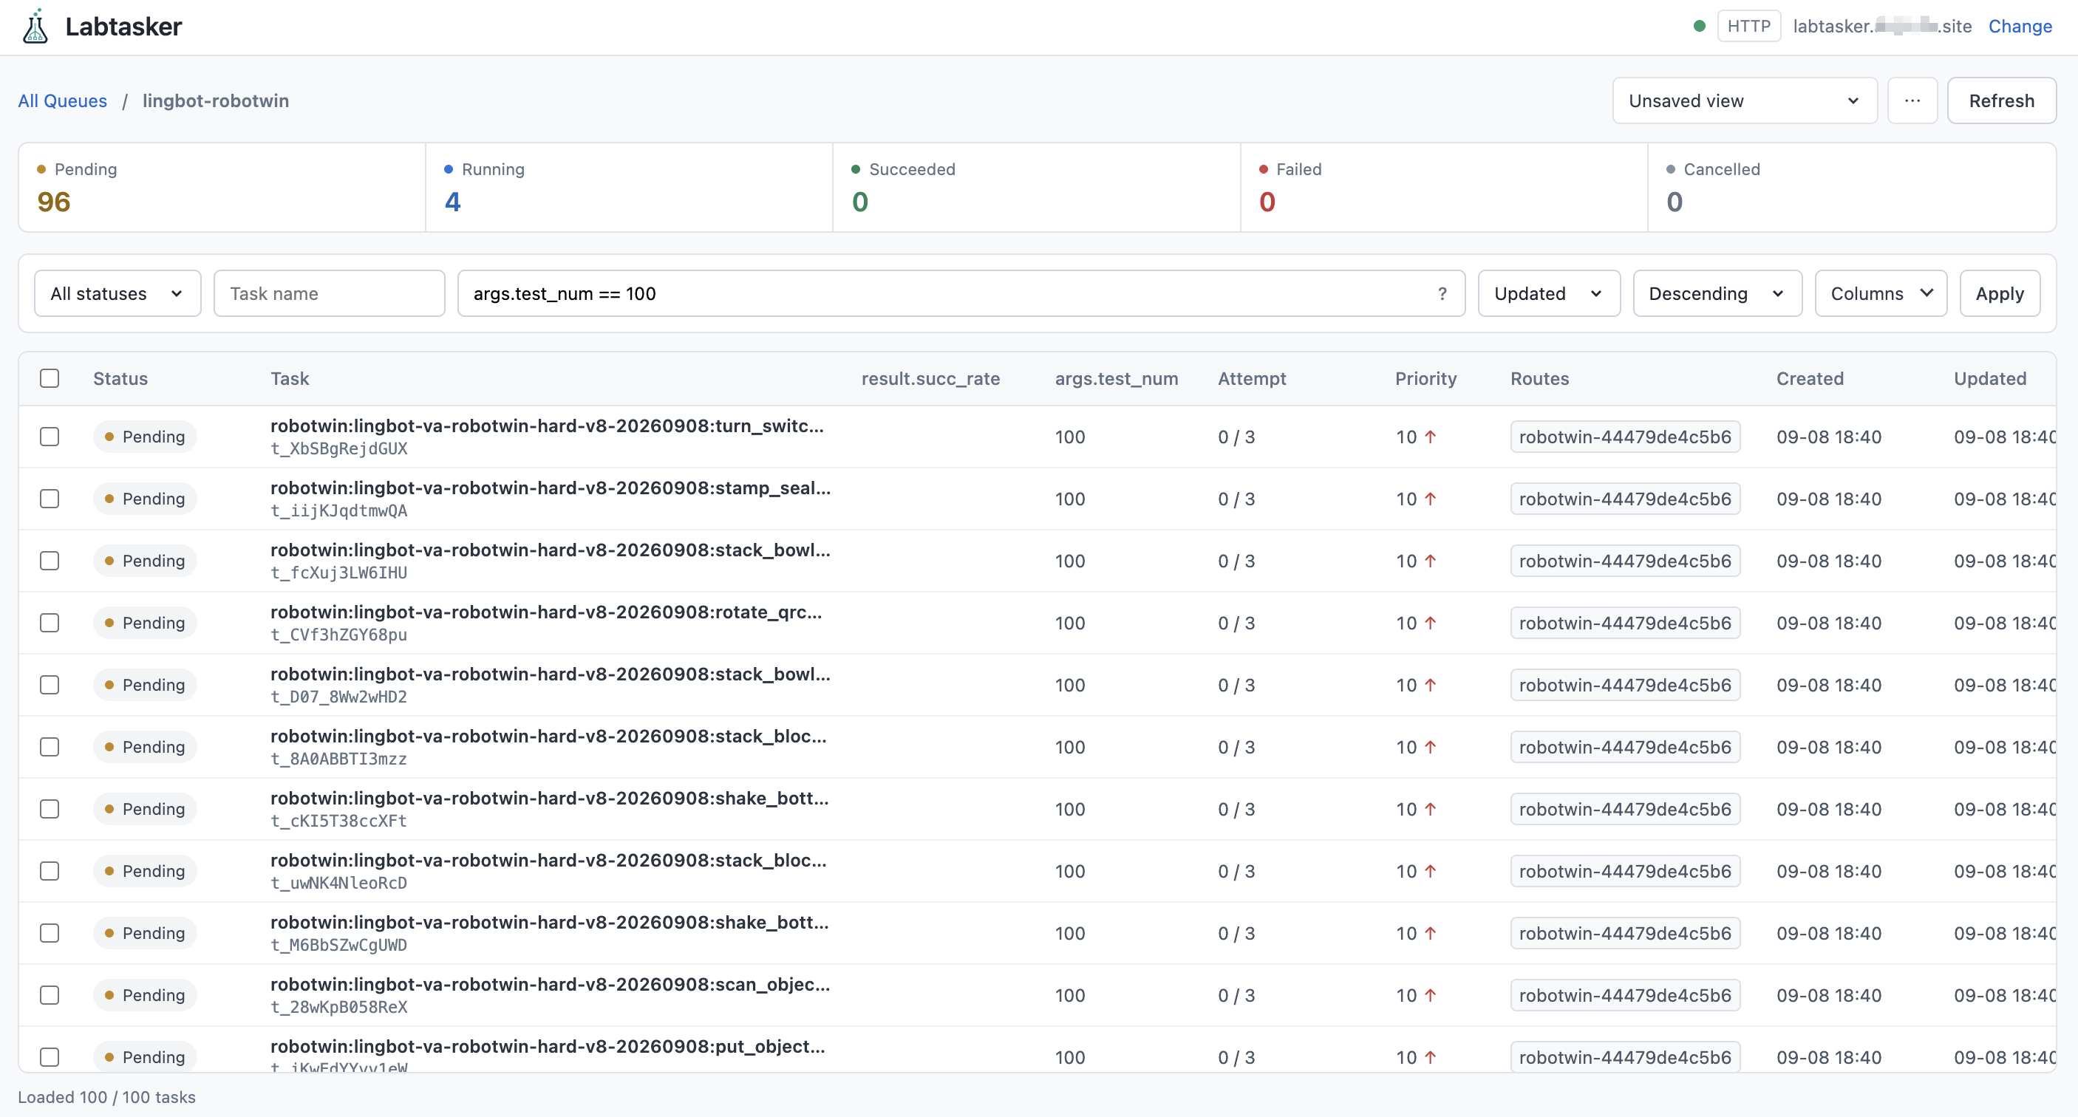The image size is (2078, 1117).
Task: Open the Columns dropdown
Action: click(1881, 293)
